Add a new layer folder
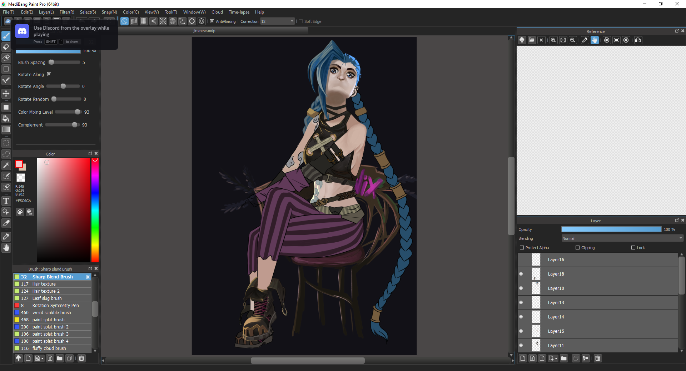 pos(564,358)
